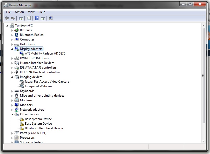Click the scrollbar up arrow

point(203,25)
